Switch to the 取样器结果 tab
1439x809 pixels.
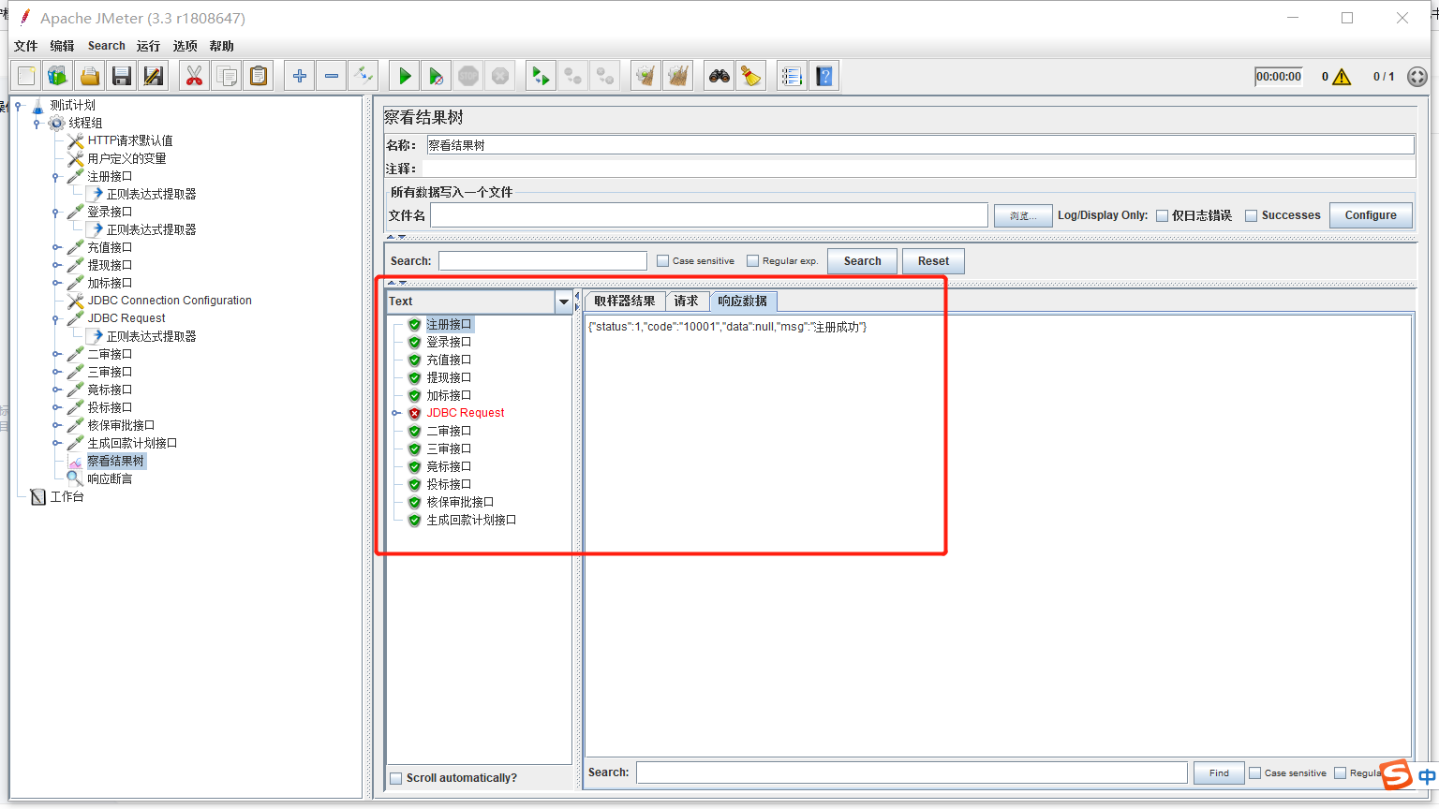tap(624, 302)
